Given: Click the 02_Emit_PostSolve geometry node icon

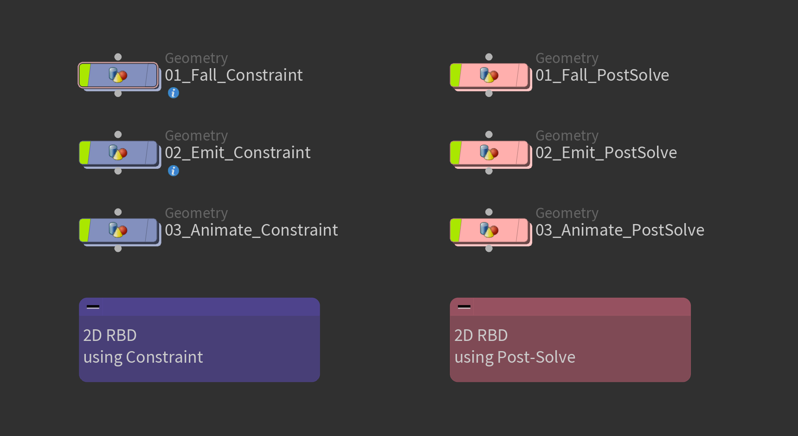Looking at the screenshot, I should 489,153.
